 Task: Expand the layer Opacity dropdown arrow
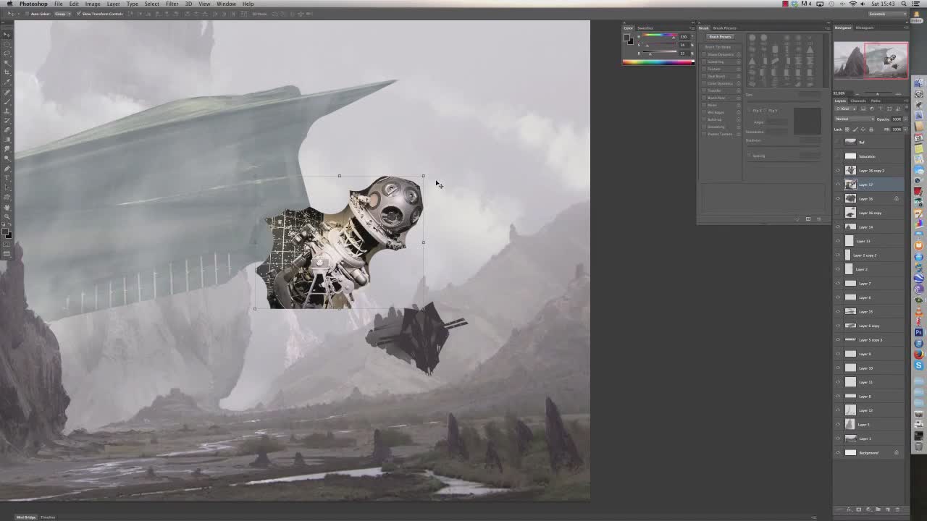[x=904, y=119]
